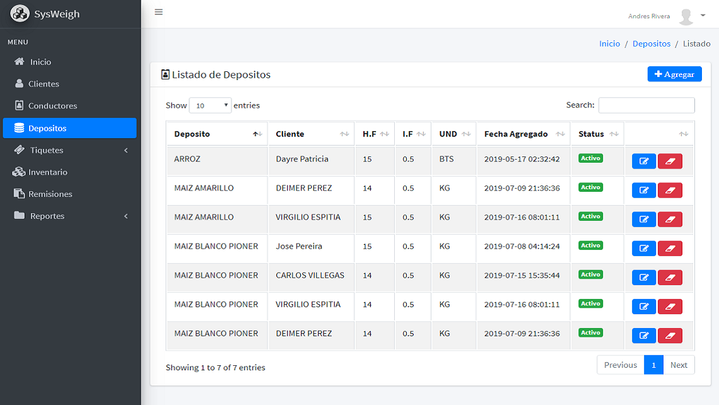Click the Agregar button
This screenshot has width=719, height=405.
point(674,74)
